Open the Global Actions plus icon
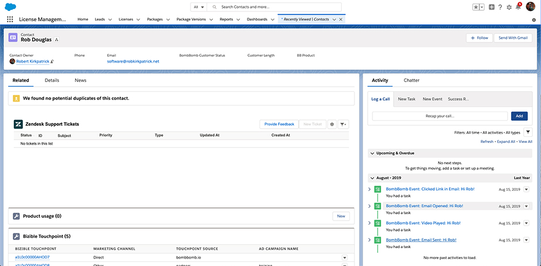The image size is (541, 266). [x=492, y=7]
